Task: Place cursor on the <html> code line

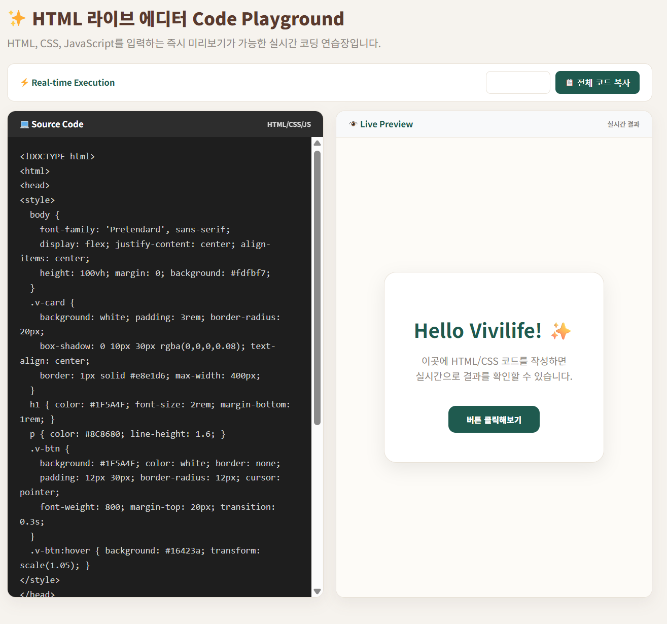Action: pyautogui.click(x=35, y=171)
